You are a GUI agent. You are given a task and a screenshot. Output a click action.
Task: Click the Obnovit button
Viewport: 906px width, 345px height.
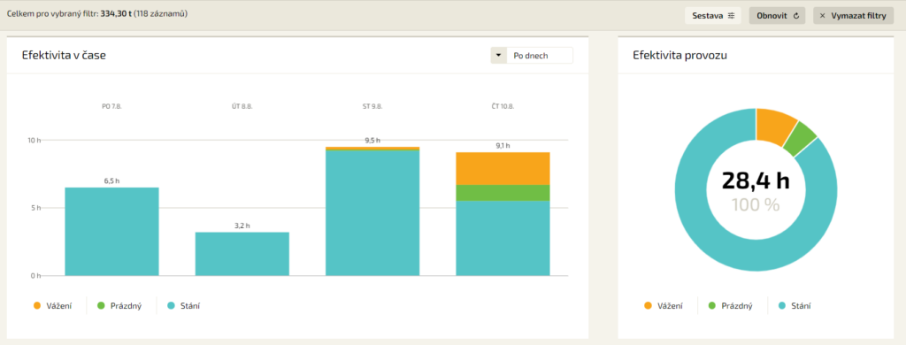pyautogui.click(x=777, y=16)
